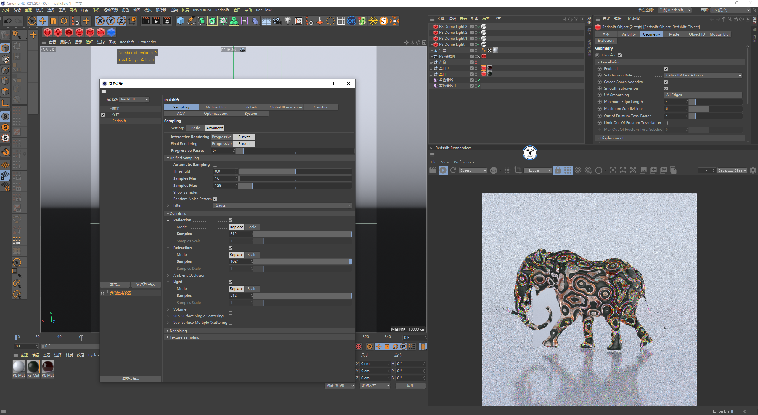Click the Basic settings button
758x415 pixels.
pyautogui.click(x=195, y=128)
